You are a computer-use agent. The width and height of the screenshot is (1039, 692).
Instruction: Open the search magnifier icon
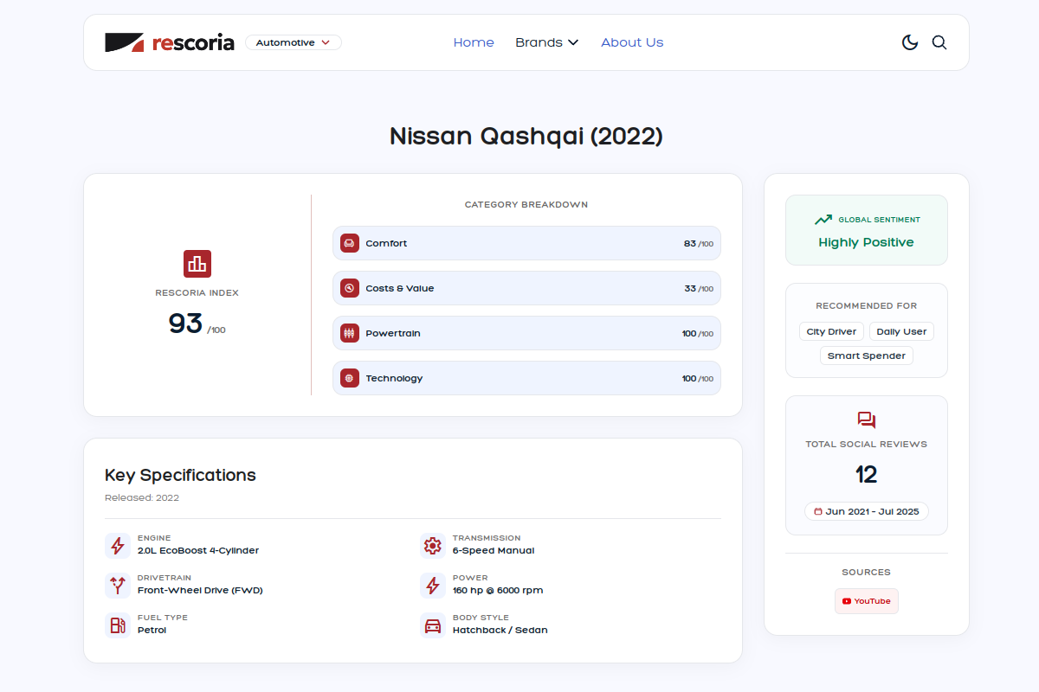pos(939,42)
